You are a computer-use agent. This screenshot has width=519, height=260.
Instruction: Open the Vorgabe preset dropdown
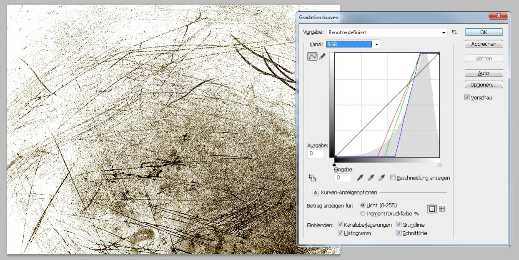point(387,32)
